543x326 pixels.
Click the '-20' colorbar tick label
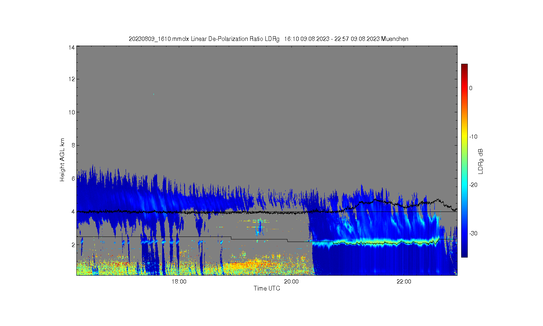(x=473, y=185)
